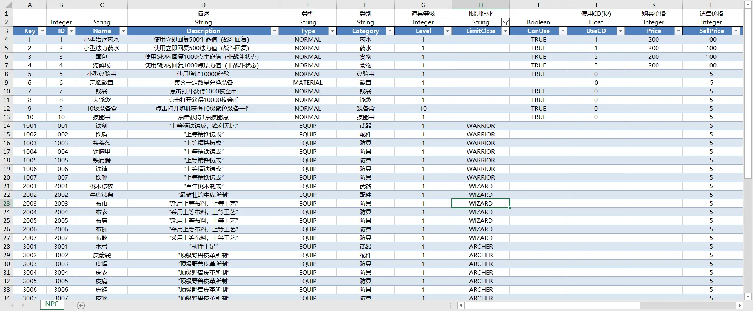Switch to the NPC sheet tab
This screenshot has height=311, width=753.
click(x=52, y=304)
